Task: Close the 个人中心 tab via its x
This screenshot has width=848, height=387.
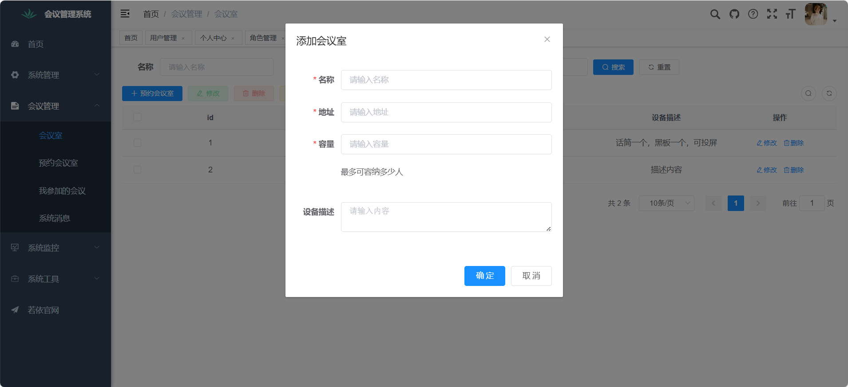Action: pos(233,39)
